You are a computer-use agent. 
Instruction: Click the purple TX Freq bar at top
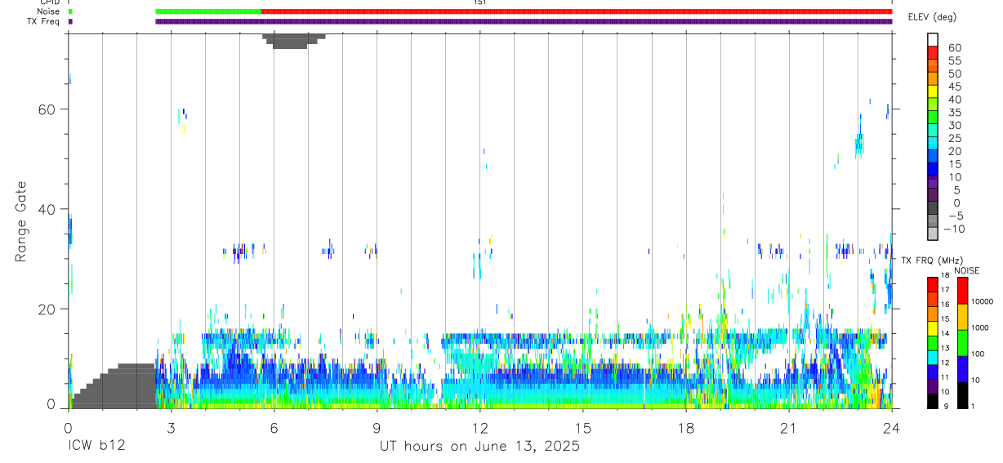click(x=524, y=21)
